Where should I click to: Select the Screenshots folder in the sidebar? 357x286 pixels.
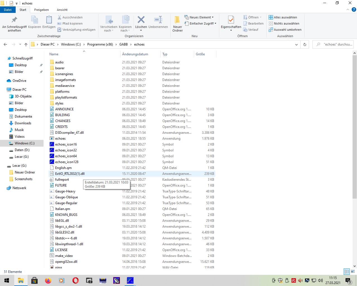23,179
